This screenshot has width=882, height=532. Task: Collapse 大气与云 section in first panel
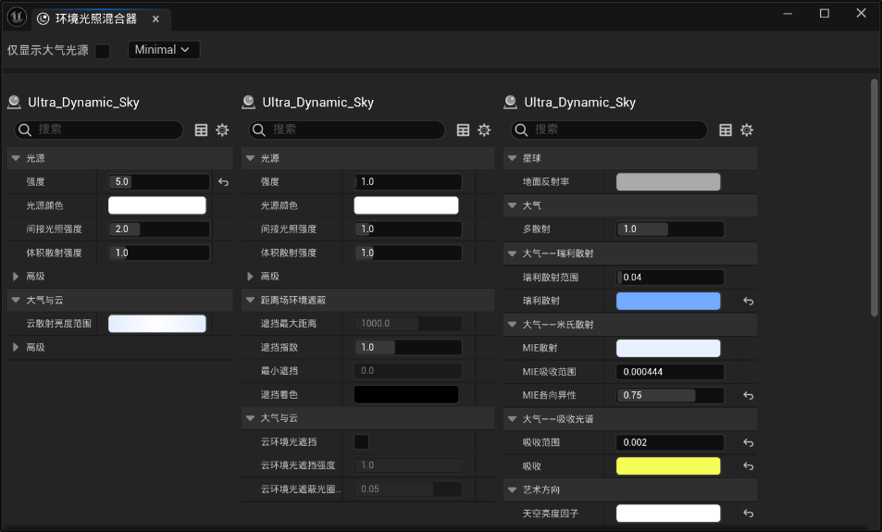point(16,300)
